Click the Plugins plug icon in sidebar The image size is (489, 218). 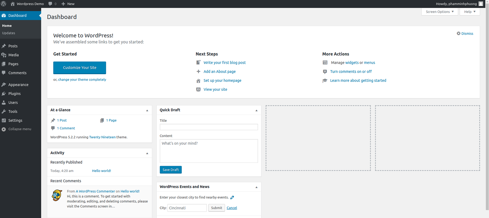coord(4,94)
